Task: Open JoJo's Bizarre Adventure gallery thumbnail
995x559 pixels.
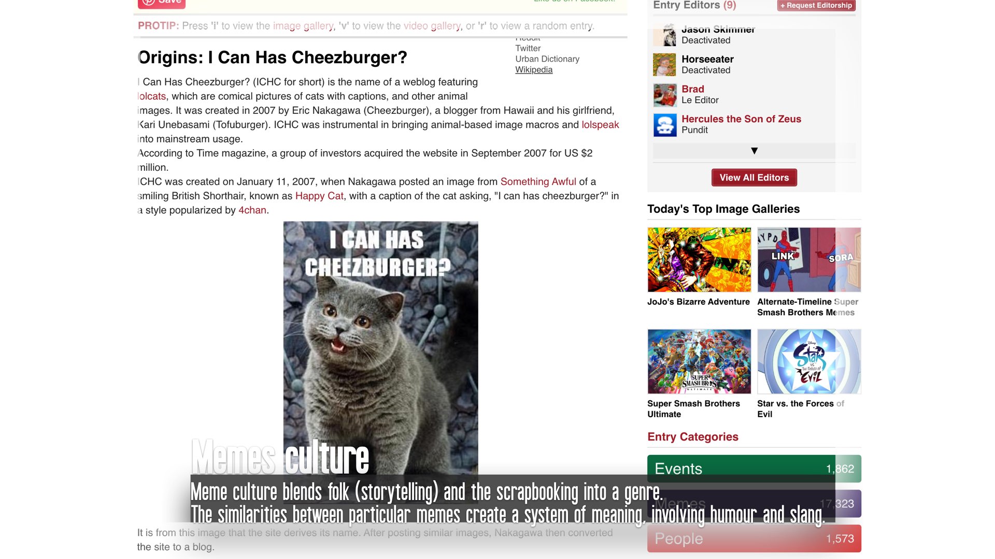Action: 699,259
